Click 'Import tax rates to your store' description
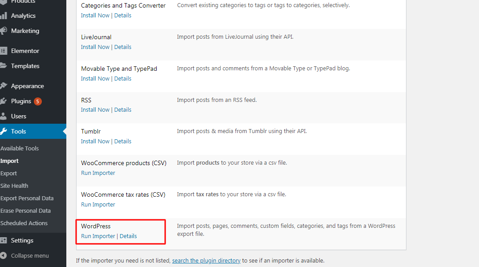This screenshot has width=479, height=267. point(231,194)
